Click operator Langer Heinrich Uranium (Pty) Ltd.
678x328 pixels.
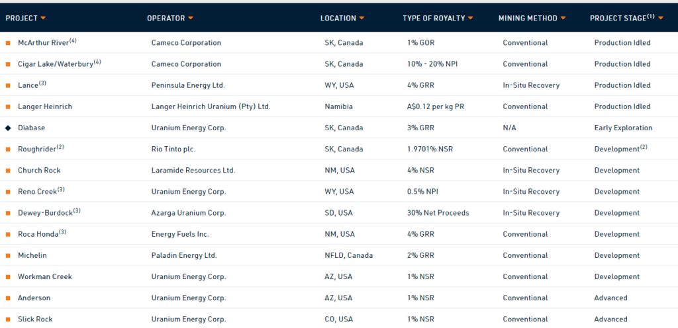pyautogui.click(x=211, y=106)
